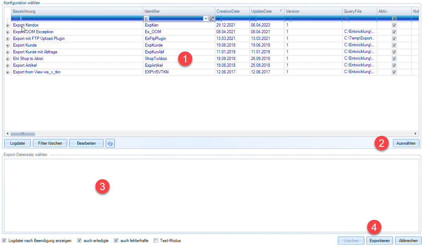
Task: Click the filter operator icon in Bezeichnung filter cell
Action: pos(15,18)
